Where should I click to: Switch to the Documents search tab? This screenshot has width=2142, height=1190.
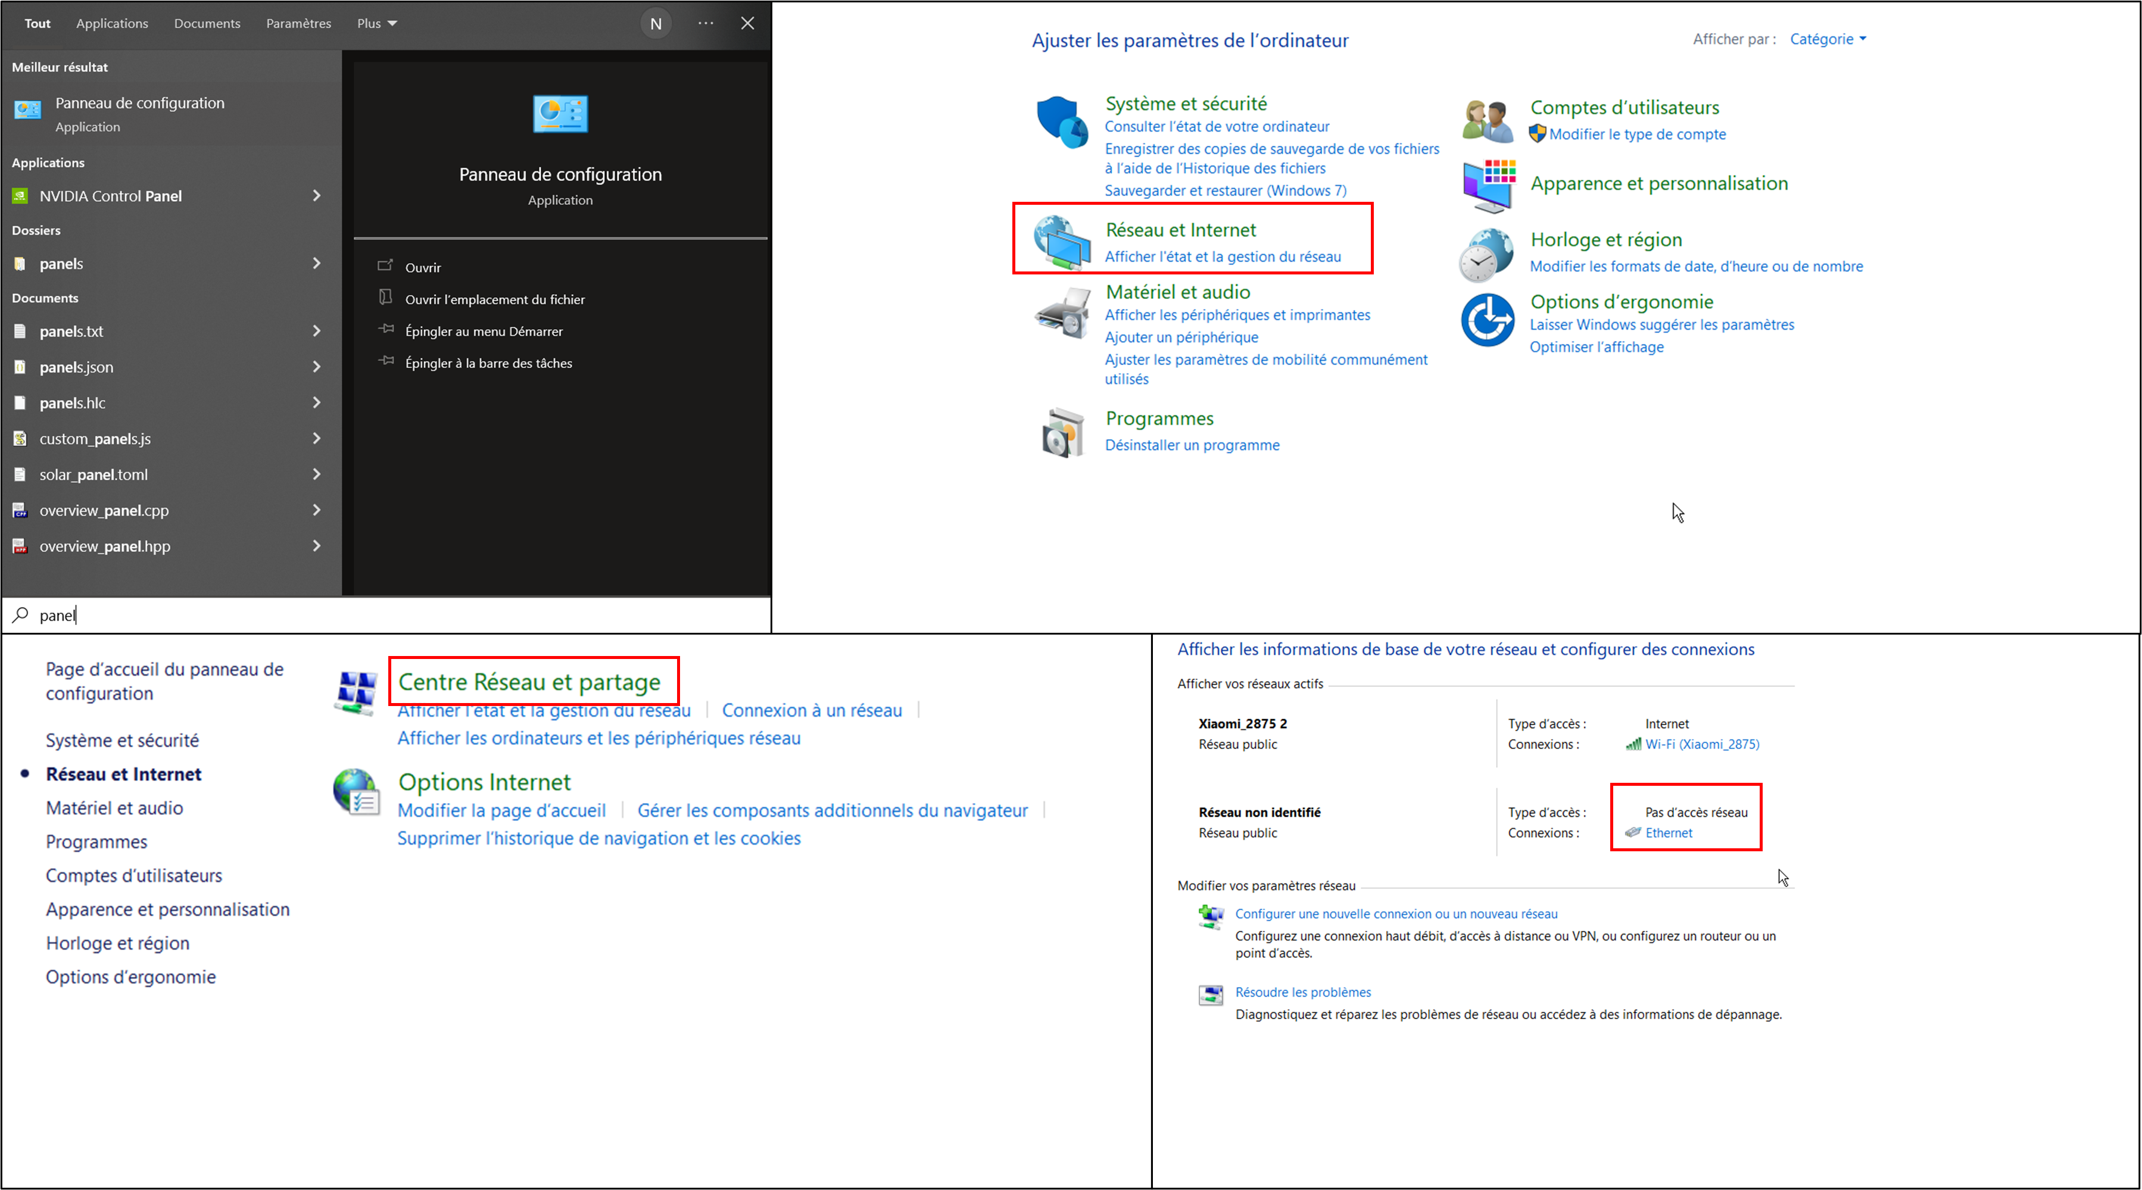(207, 23)
